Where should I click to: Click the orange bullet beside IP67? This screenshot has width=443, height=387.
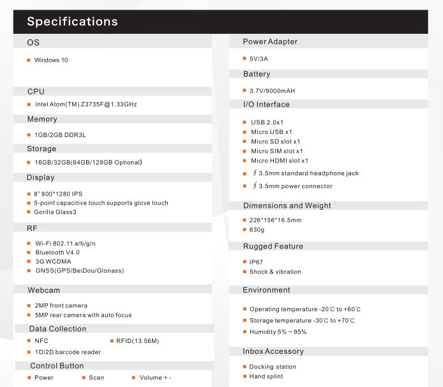244,262
